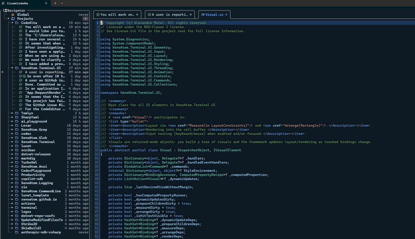Click chat icon beside 'I have run several'
The image size is (415, 239).
pos(21,39)
